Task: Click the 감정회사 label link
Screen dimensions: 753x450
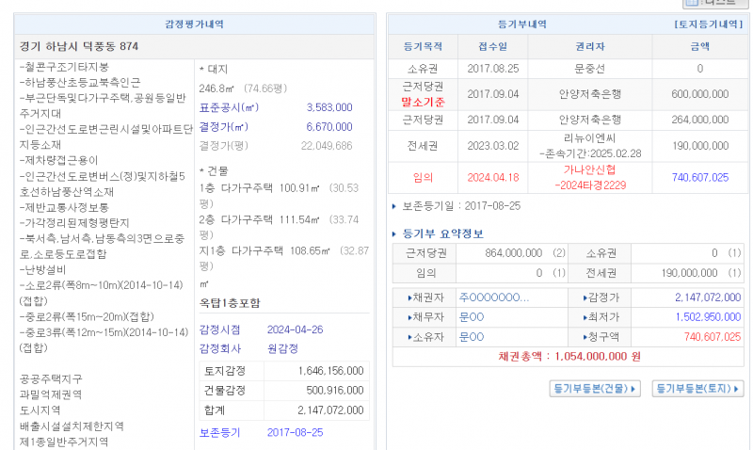Action: [219, 348]
